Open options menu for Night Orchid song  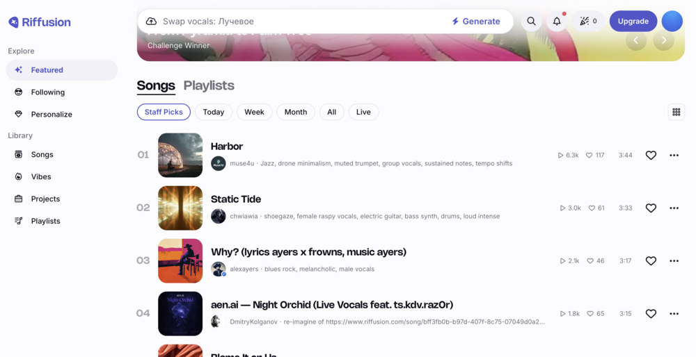click(674, 314)
